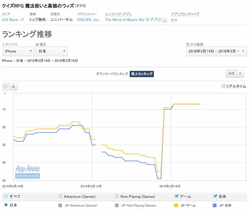Click the globe icon next to 国名

(37, 44)
